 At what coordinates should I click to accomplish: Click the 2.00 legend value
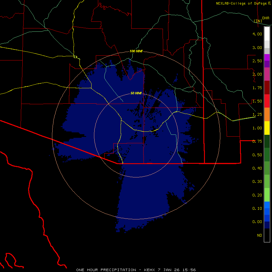pos(257,74)
